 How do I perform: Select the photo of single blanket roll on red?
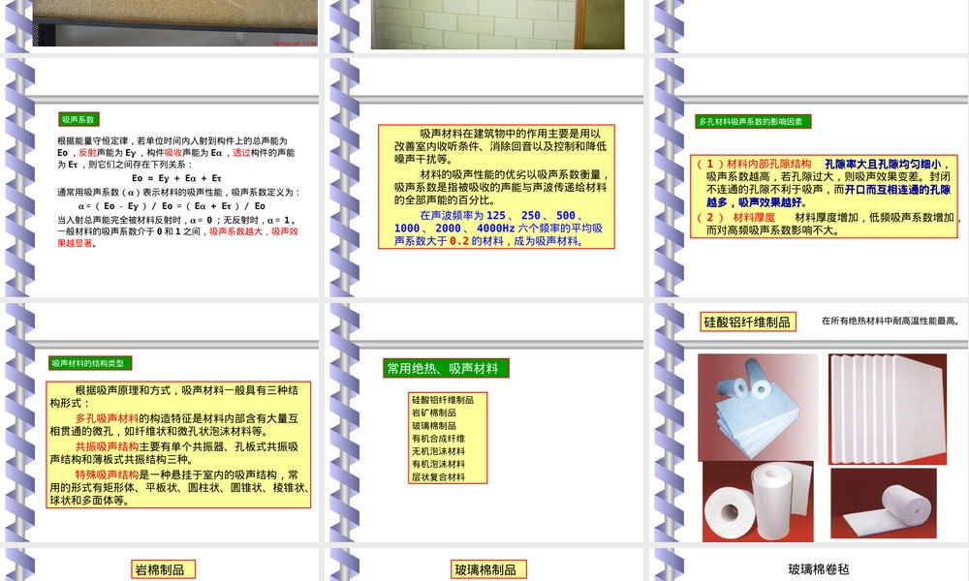click(x=884, y=503)
